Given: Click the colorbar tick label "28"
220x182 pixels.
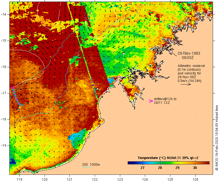Looking at the screenshot, I should click(x=160, y=168).
